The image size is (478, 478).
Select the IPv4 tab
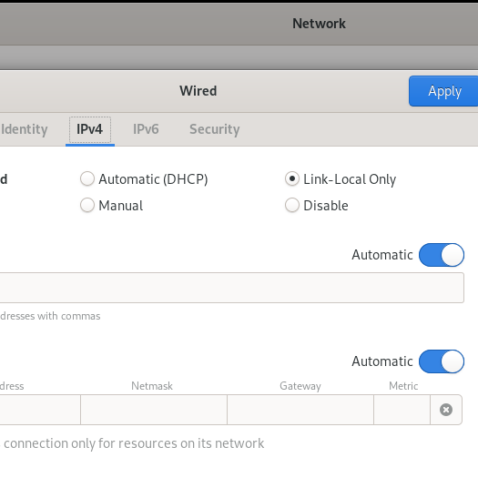(x=90, y=129)
